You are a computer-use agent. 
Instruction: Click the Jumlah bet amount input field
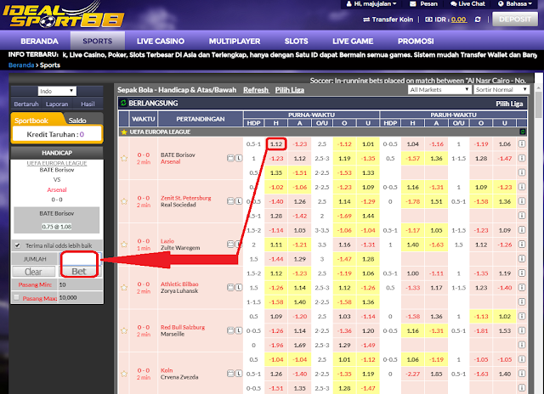tap(81, 258)
